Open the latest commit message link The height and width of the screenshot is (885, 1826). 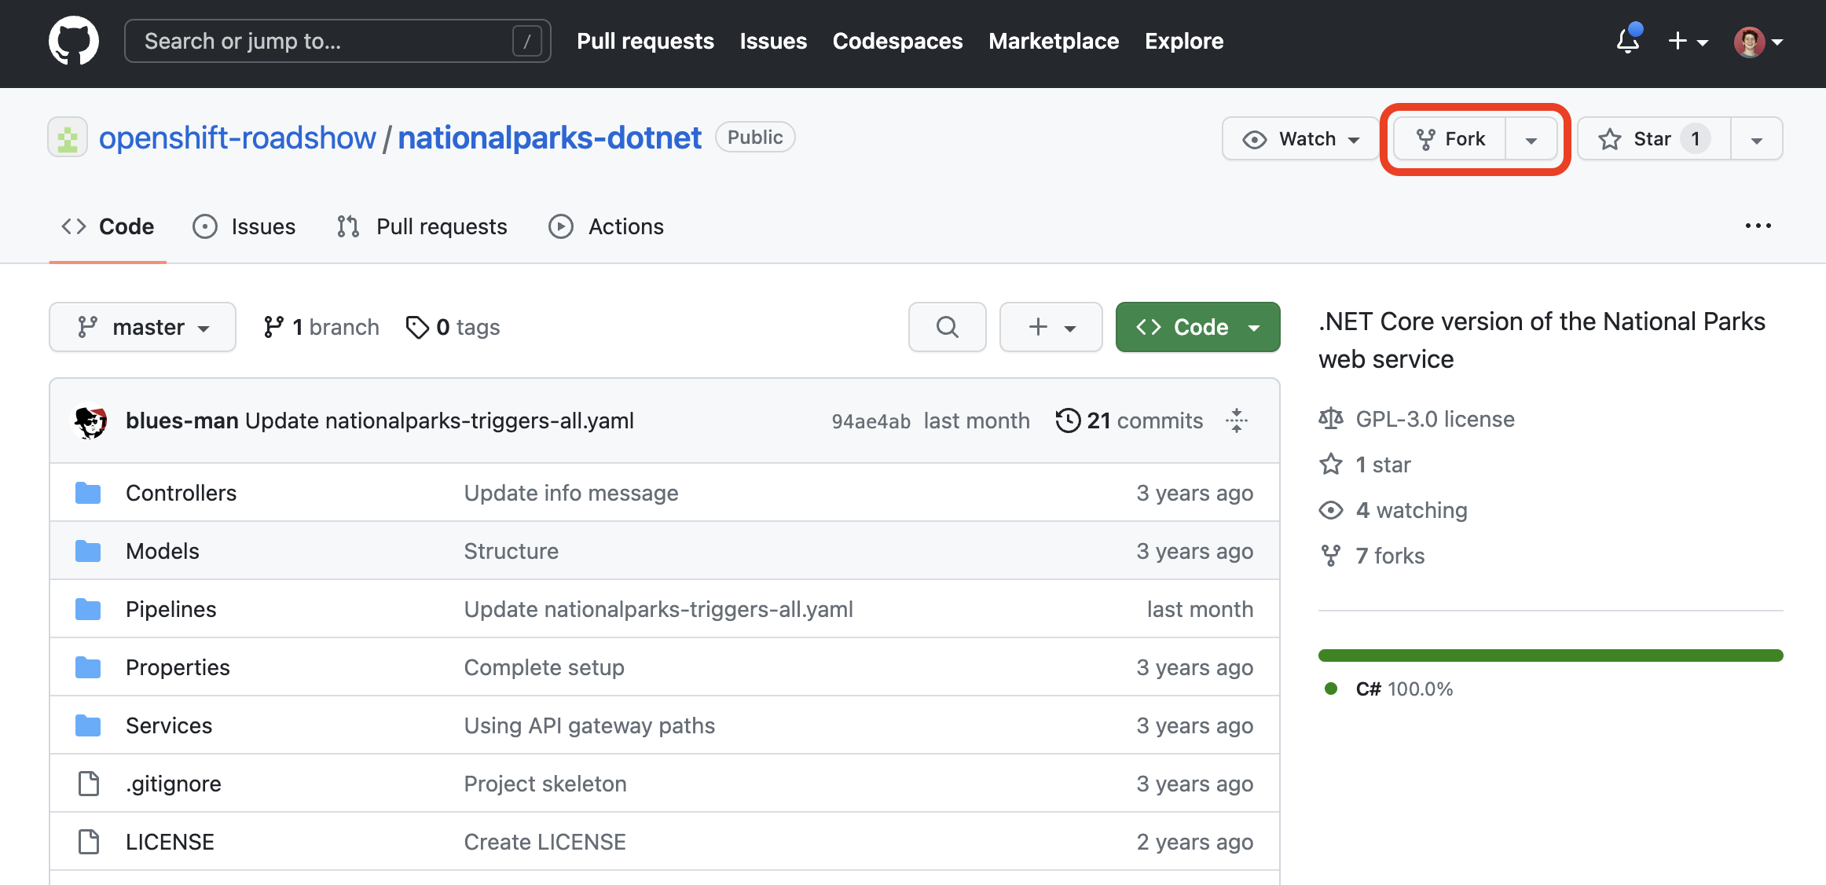pos(439,420)
